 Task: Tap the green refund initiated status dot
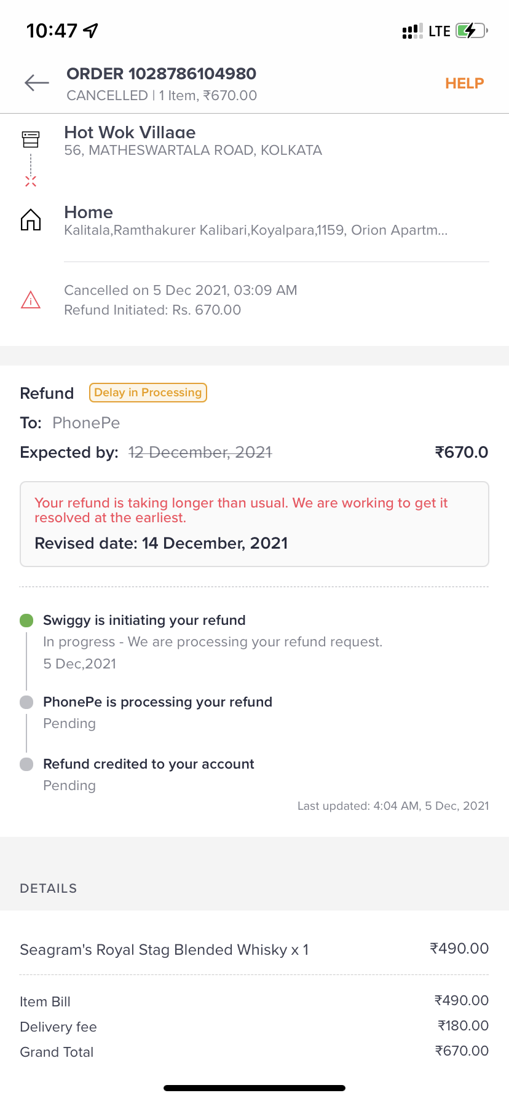26,621
